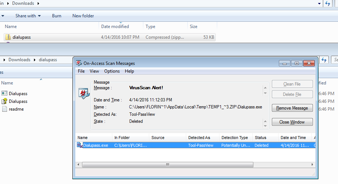Viewport: 338px width, 184px height.
Task: Click the Delete File button
Action: pyautogui.click(x=292, y=94)
